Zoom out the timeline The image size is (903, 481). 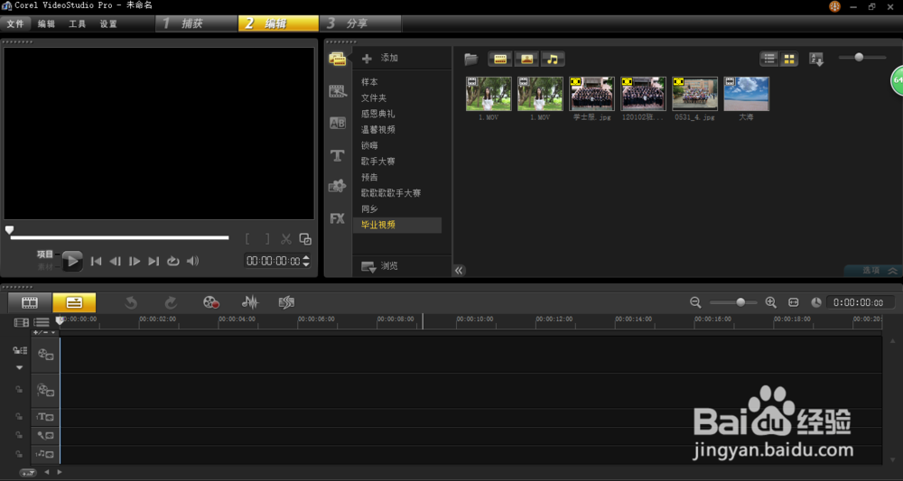click(x=695, y=302)
